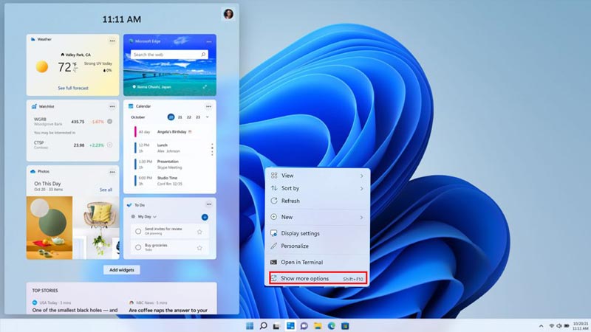Screen dimensions: 591x332
Task: Mark Buy groceries task as complete
Action: point(138,247)
